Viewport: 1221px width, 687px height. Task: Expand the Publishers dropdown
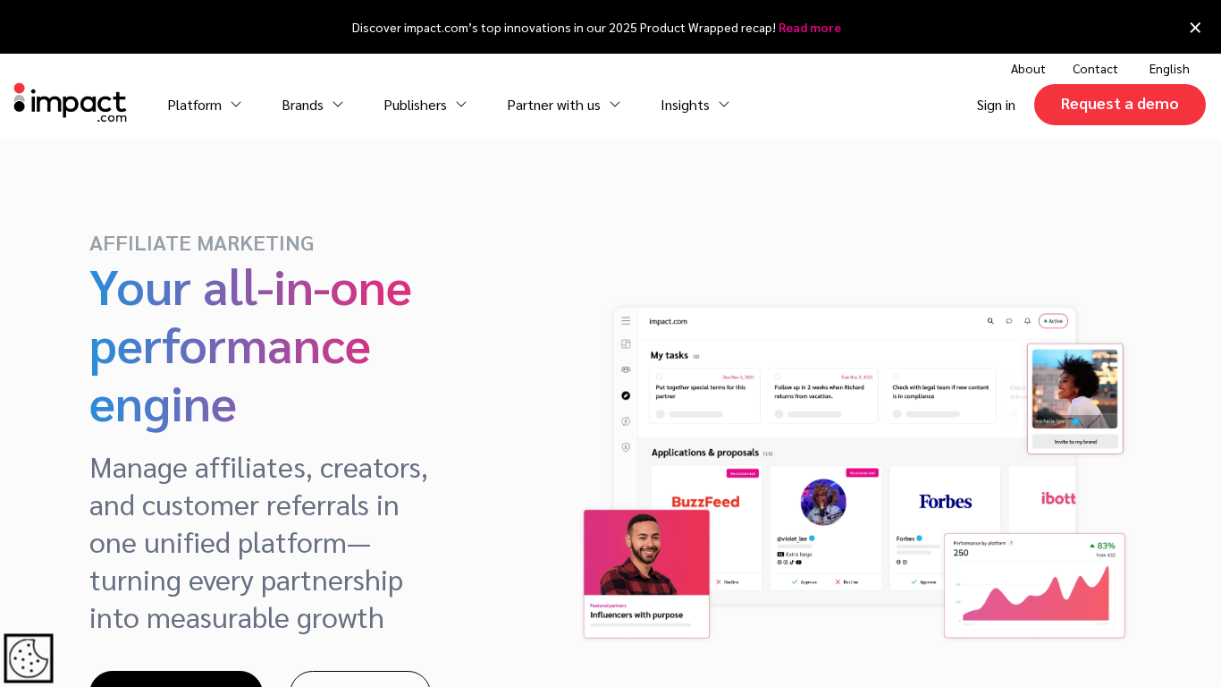(x=425, y=105)
